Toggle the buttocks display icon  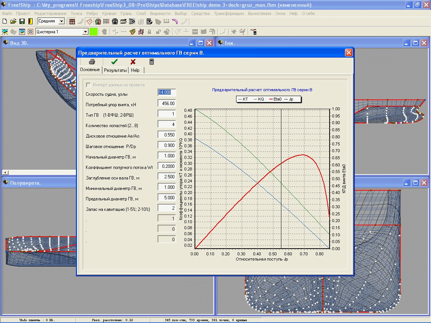pos(123,21)
